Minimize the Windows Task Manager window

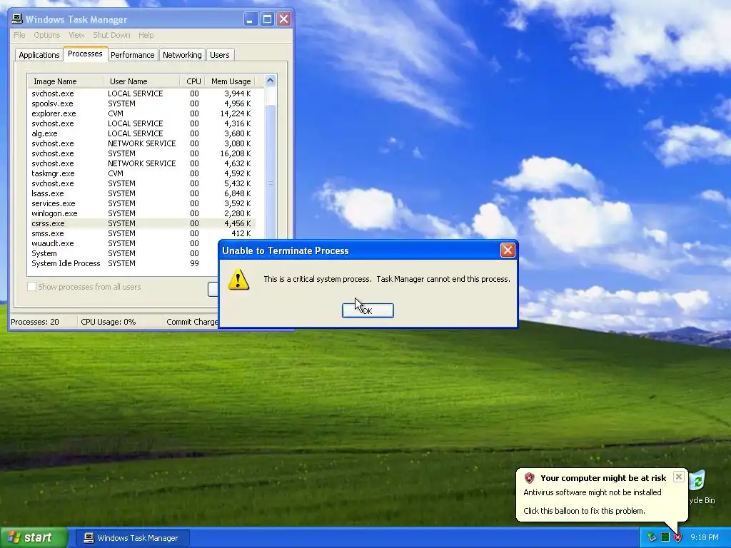(251, 19)
